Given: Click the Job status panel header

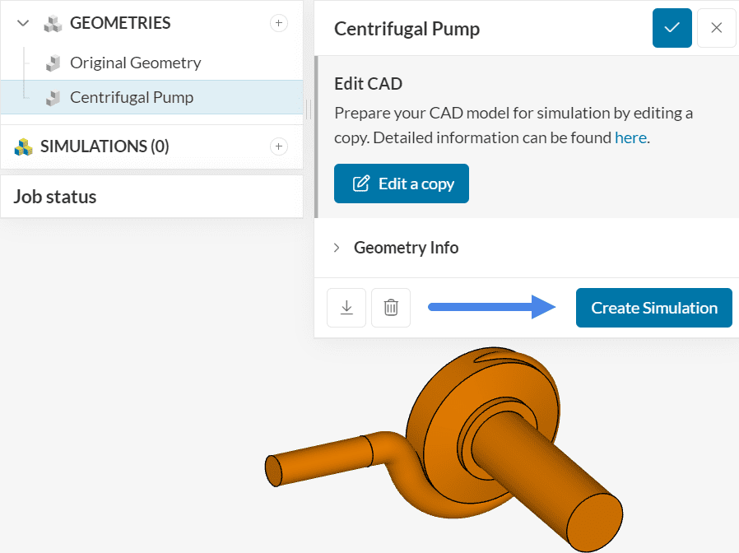Looking at the screenshot, I should click(55, 197).
